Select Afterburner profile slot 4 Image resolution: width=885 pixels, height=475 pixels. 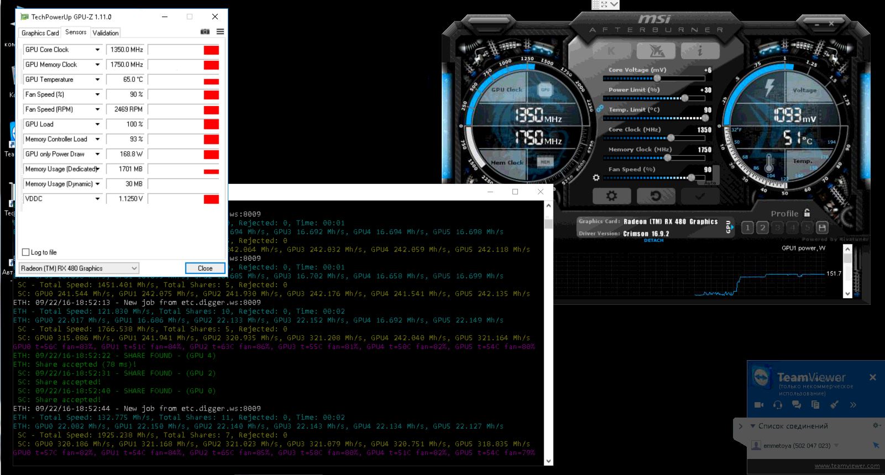point(792,228)
